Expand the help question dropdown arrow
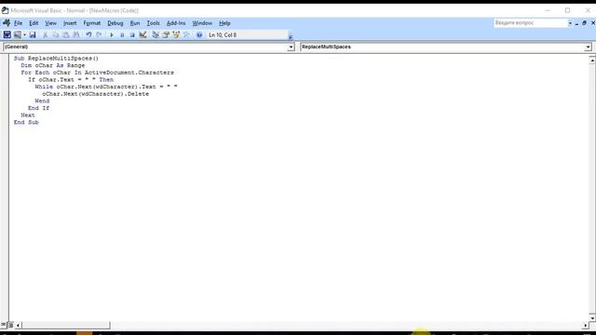This screenshot has width=596, height=335. [x=570, y=23]
